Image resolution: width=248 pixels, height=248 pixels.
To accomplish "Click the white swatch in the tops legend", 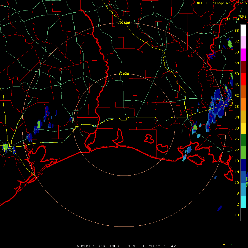I will coord(243,30).
